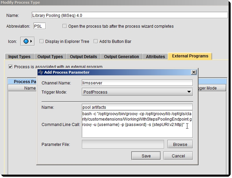Switch to the Attributes tab
This screenshot has width=232, height=178.
pos(155,57)
